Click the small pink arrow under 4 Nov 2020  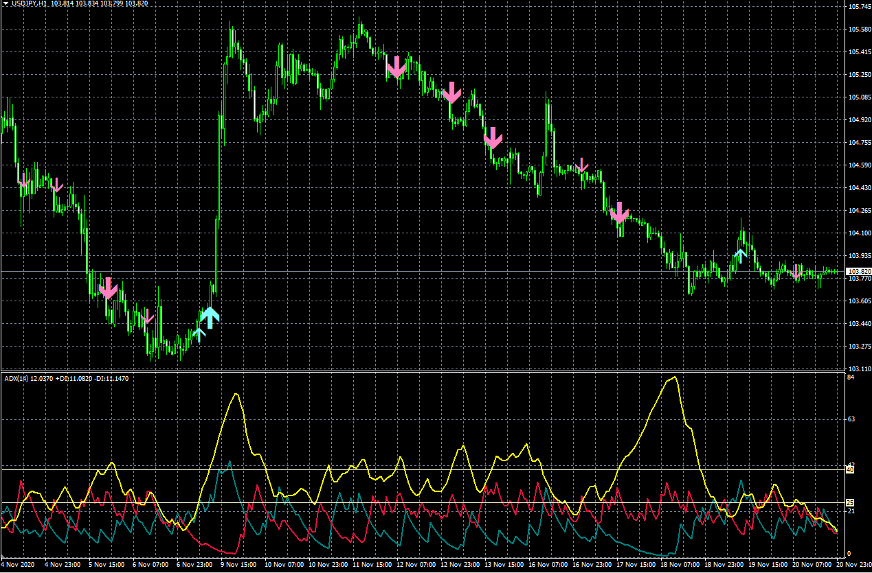point(25,180)
